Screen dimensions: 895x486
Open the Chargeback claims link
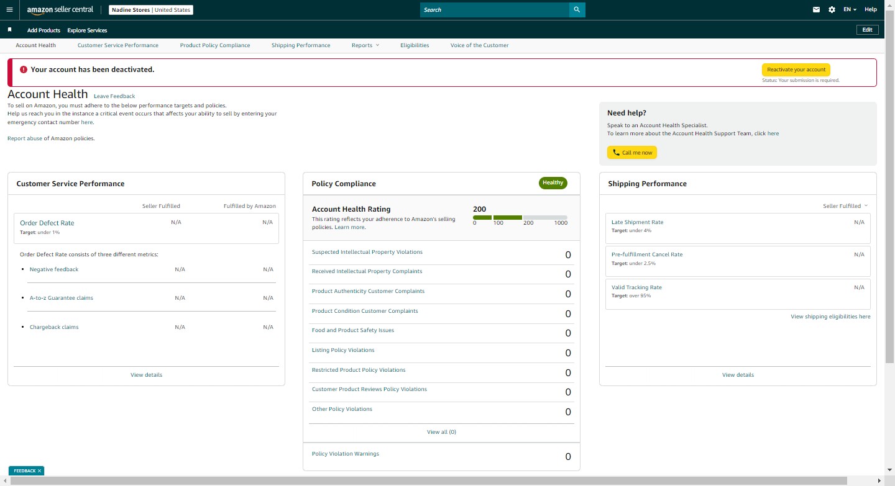tap(54, 327)
